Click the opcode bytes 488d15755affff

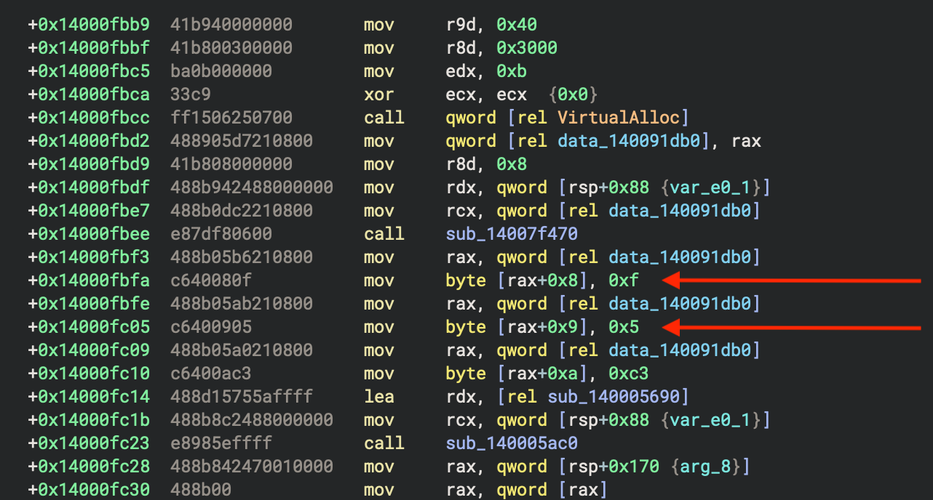click(242, 397)
